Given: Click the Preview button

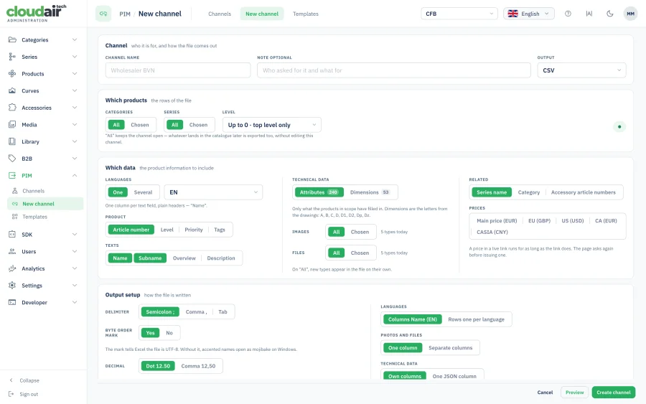Looking at the screenshot, I should (574, 393).
